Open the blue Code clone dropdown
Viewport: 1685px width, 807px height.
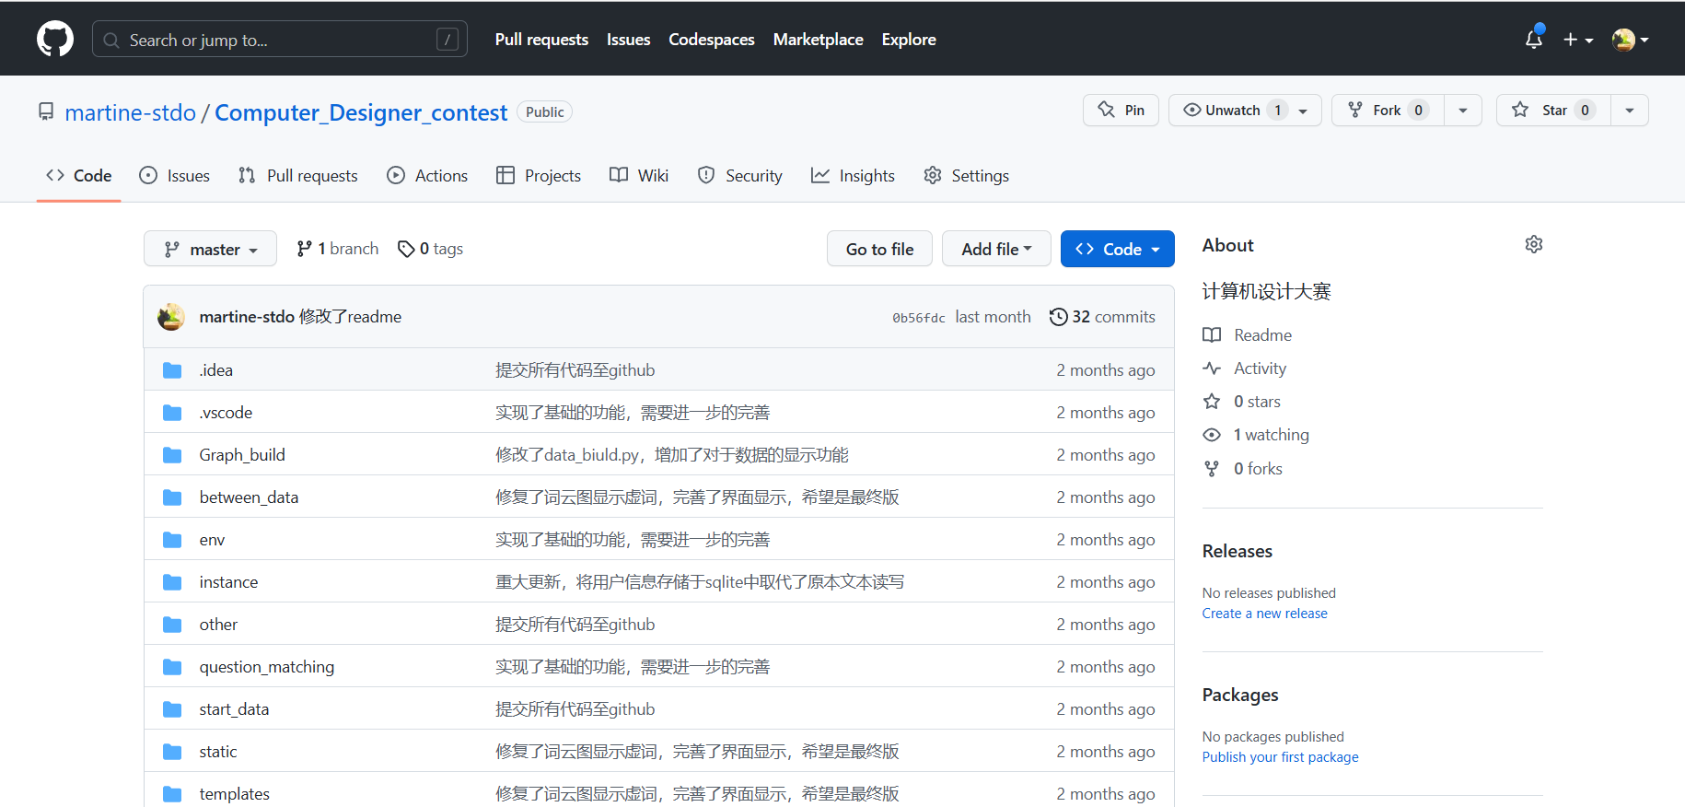click(x=1117, y=249)
